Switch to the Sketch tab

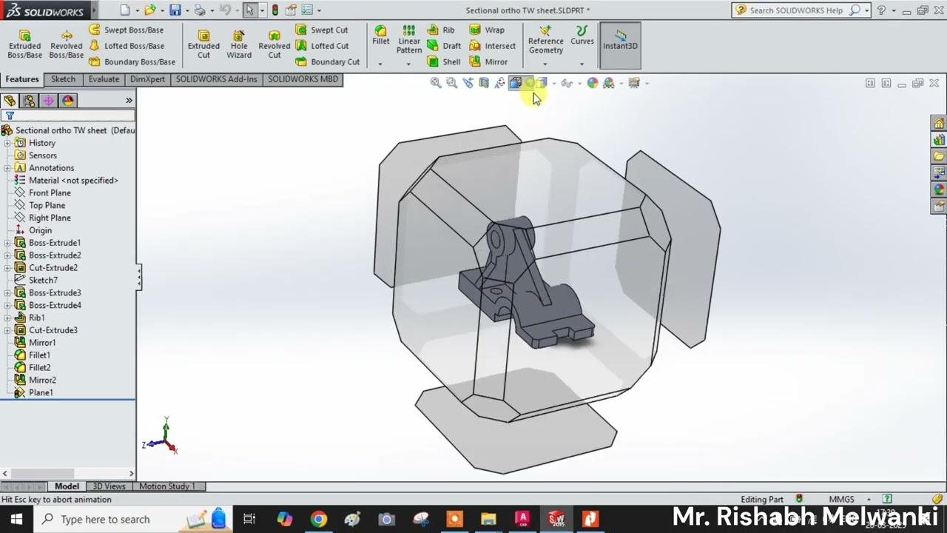pyautogui.click(x=63, y=79)
